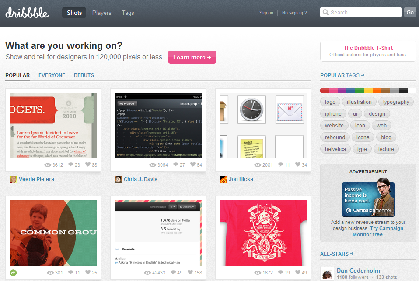The height and width of the screenshot is (281, 419).
Task: Switch to the Everyone tab
Action: click(x=52, y=75)
